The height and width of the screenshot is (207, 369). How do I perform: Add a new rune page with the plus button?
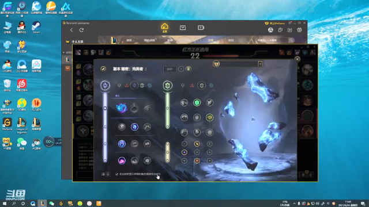coord(181,69)
